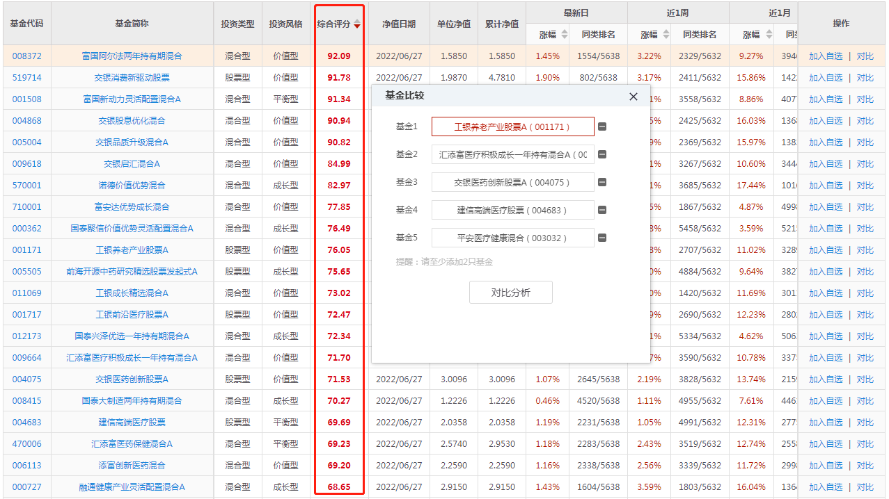This screenshot has width=889, height=499.
Task: Open fund code 519714
Action: (26, 78)
